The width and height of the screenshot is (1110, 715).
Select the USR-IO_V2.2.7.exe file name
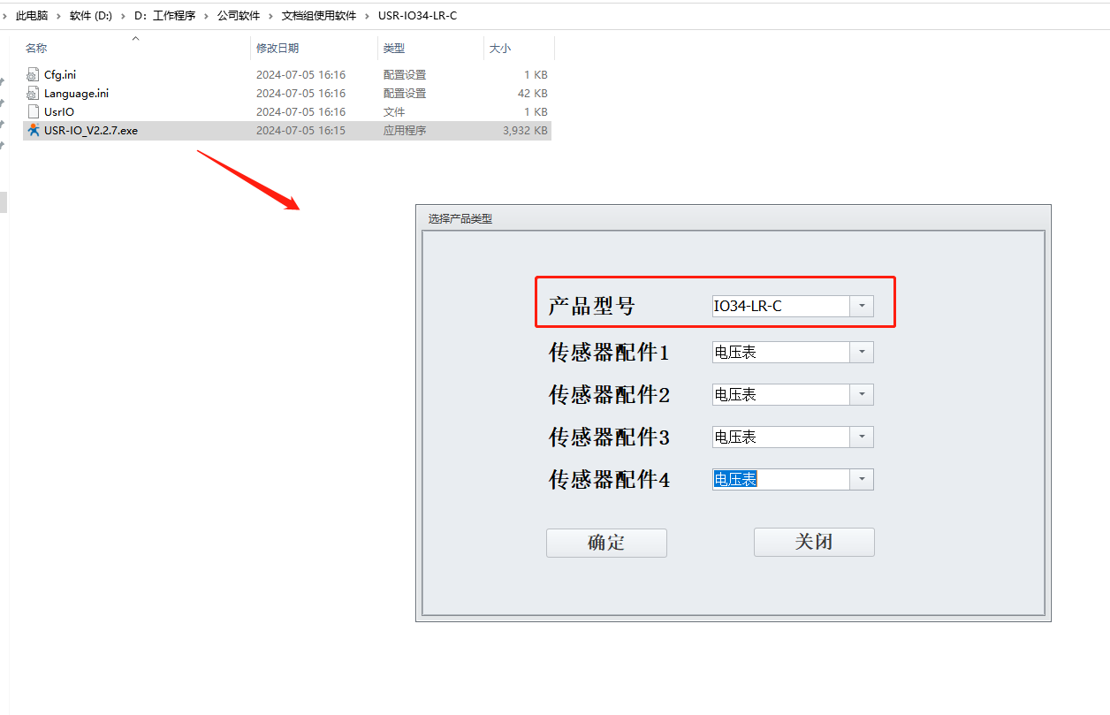91,130
